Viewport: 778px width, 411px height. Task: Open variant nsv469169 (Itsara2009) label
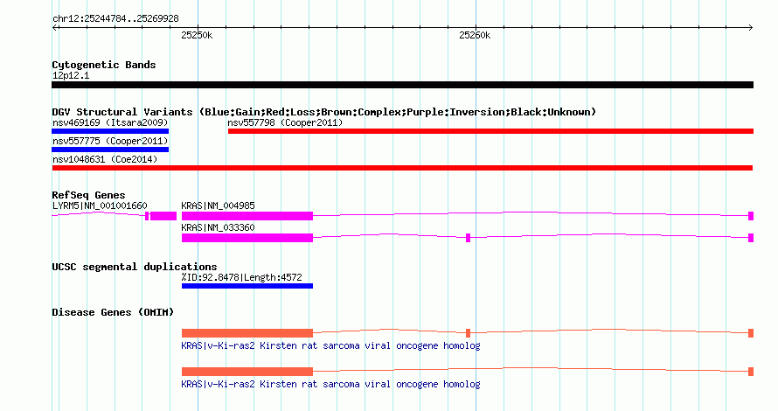click(x=110, y=122)
